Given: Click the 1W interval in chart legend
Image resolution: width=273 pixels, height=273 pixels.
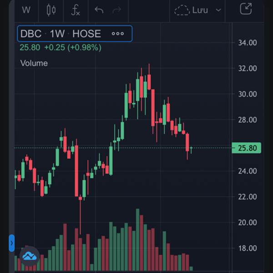Looking at the screenshot, I should pos(57,34).
